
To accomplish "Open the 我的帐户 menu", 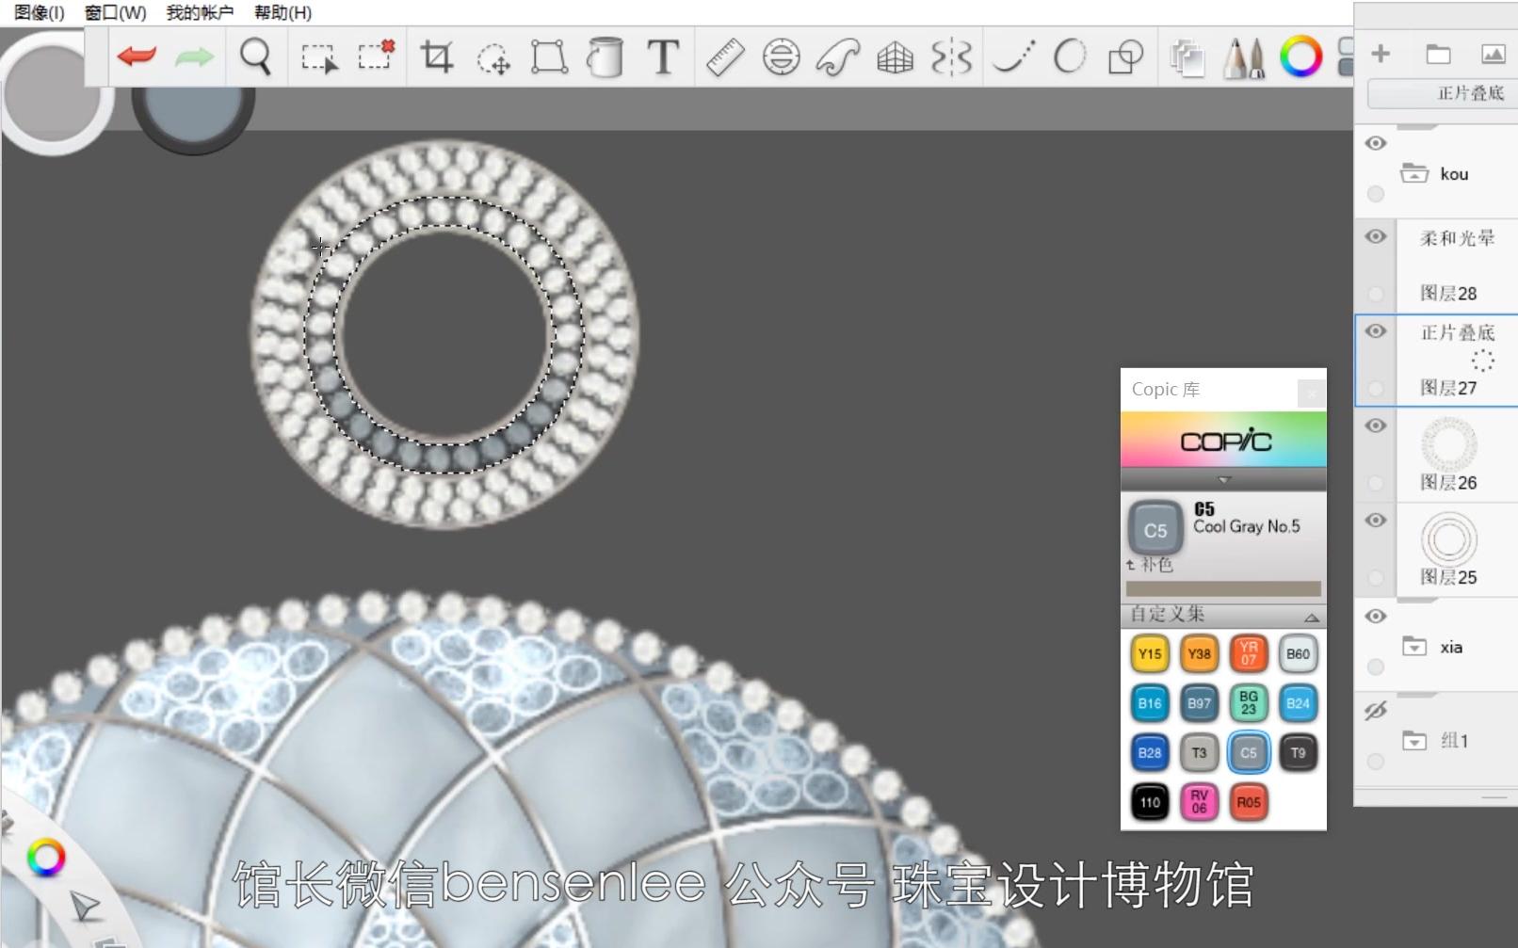I will coord(200,12).
